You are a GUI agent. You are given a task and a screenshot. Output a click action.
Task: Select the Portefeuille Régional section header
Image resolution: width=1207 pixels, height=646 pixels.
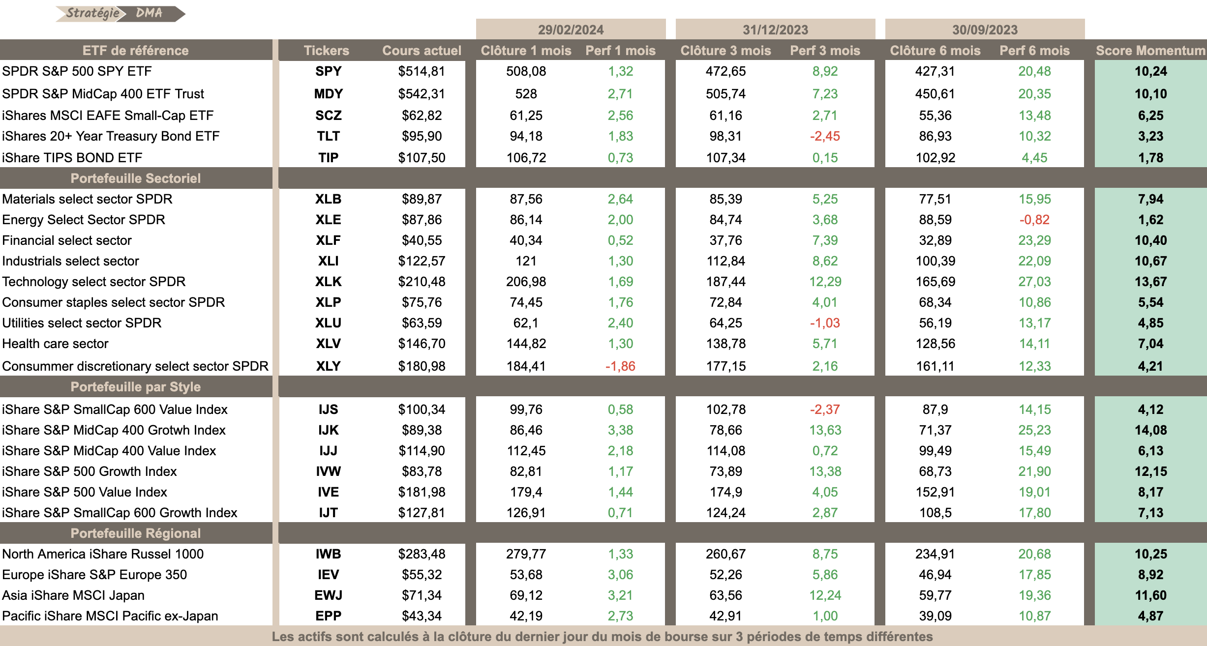click(136, 533)
